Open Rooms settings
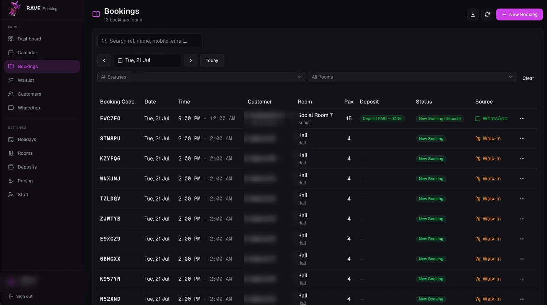Viewport: 547px width, 305px height. [x=42, y=153]
